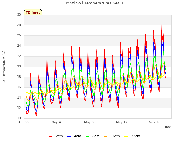Click the 16 y-axis tick label
The image size is (189, 142).
coord(19,87)
